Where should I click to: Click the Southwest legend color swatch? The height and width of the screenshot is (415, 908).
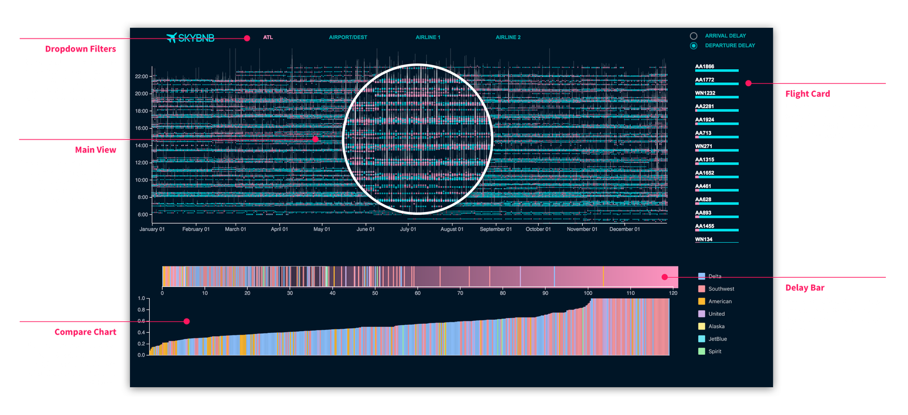[x=701, y=289]
